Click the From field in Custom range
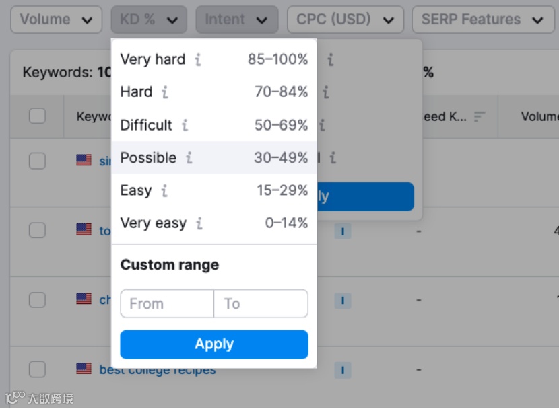Image resolution: width=559 pixels, height=409 pixels. tap(166, 303)
